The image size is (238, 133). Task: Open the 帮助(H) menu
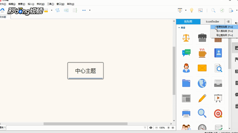[x=70, y=4]
